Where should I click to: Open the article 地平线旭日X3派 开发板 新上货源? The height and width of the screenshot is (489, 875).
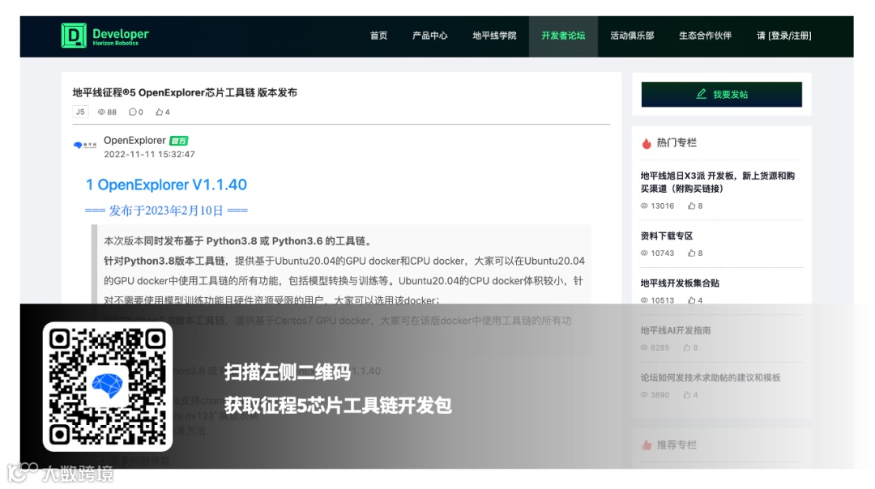717,182
